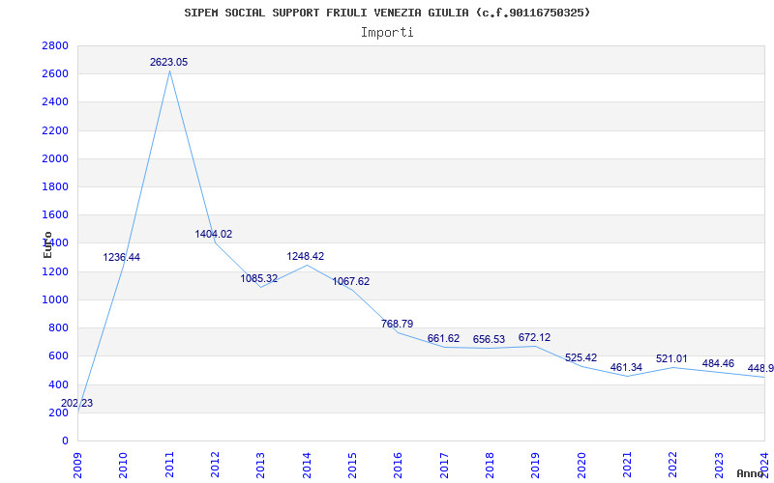
Task: Click the 1404.02 data label
Action: pyautogui.click(x=213, y=234)
